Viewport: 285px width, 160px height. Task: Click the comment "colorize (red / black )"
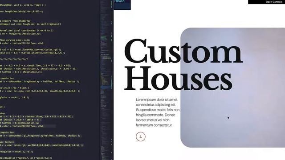click(15, 88)
